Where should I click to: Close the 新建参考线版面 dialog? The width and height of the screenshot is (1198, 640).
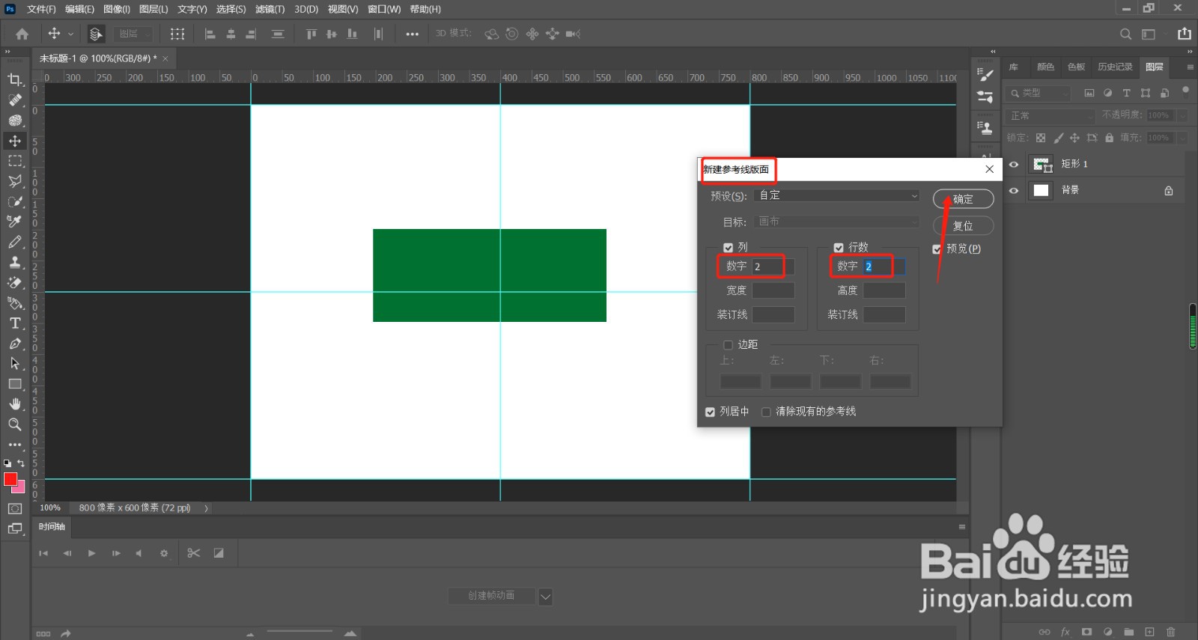(x=989, y=169)
